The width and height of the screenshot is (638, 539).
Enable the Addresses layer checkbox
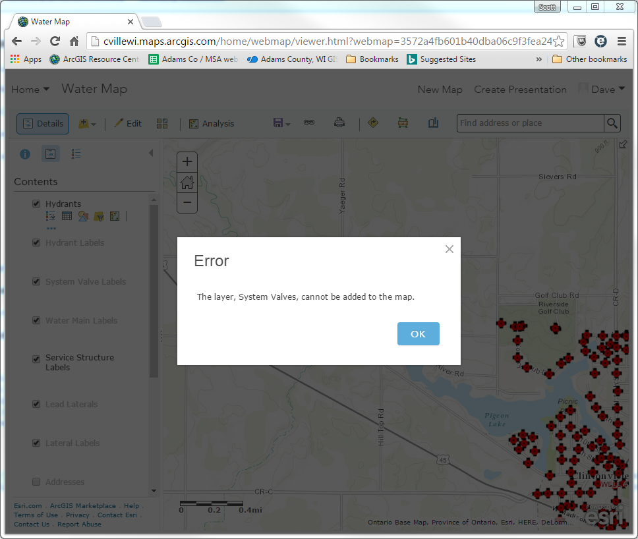(x=36, y=482)
